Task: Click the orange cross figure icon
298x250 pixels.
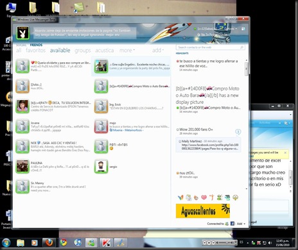Action: 212,197
